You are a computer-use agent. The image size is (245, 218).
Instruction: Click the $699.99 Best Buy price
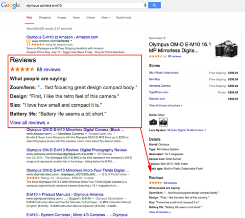(233, 79)
